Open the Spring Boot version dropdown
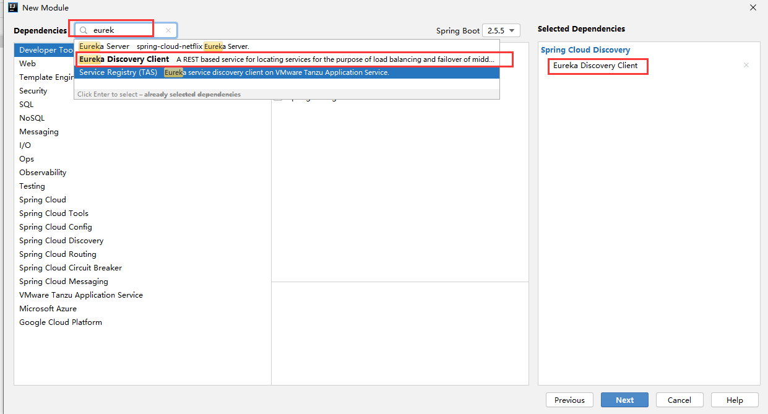768x414 pixels. [x=502, y=30]
